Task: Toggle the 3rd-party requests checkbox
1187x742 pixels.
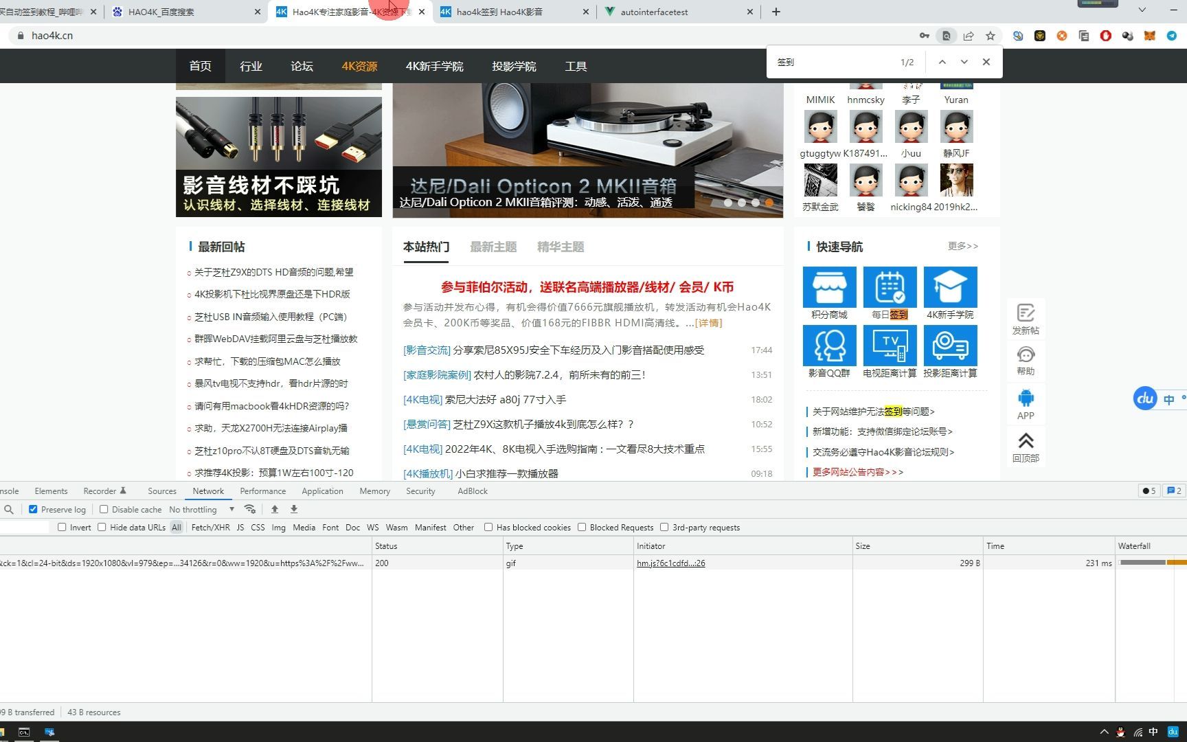Action: tap(664, 527)
